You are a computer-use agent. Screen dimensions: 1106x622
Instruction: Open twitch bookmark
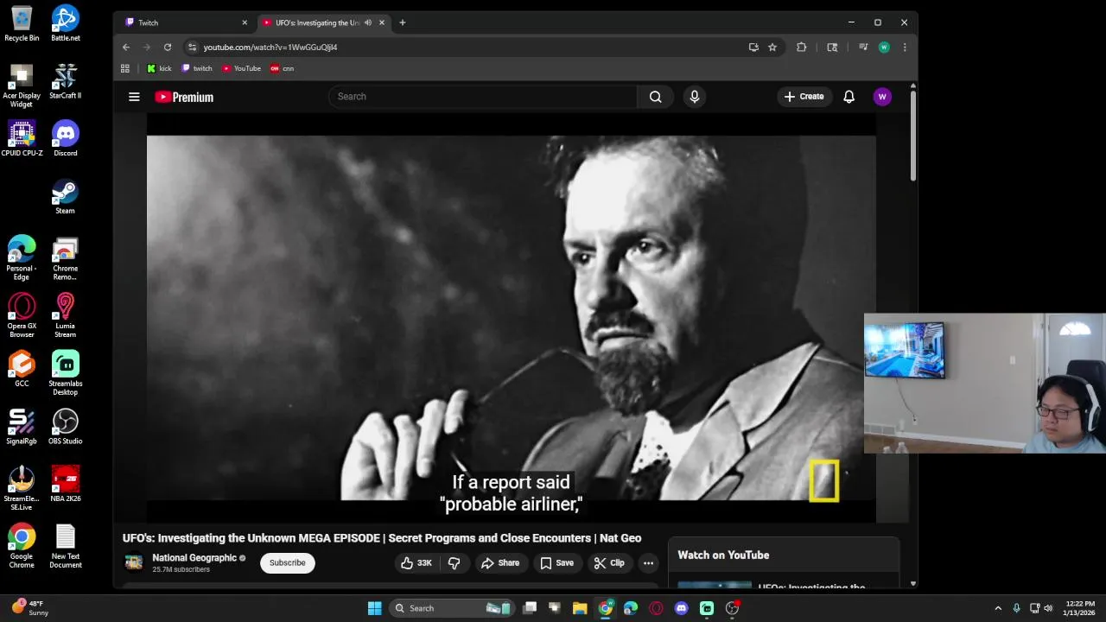(x=197, y=68)
